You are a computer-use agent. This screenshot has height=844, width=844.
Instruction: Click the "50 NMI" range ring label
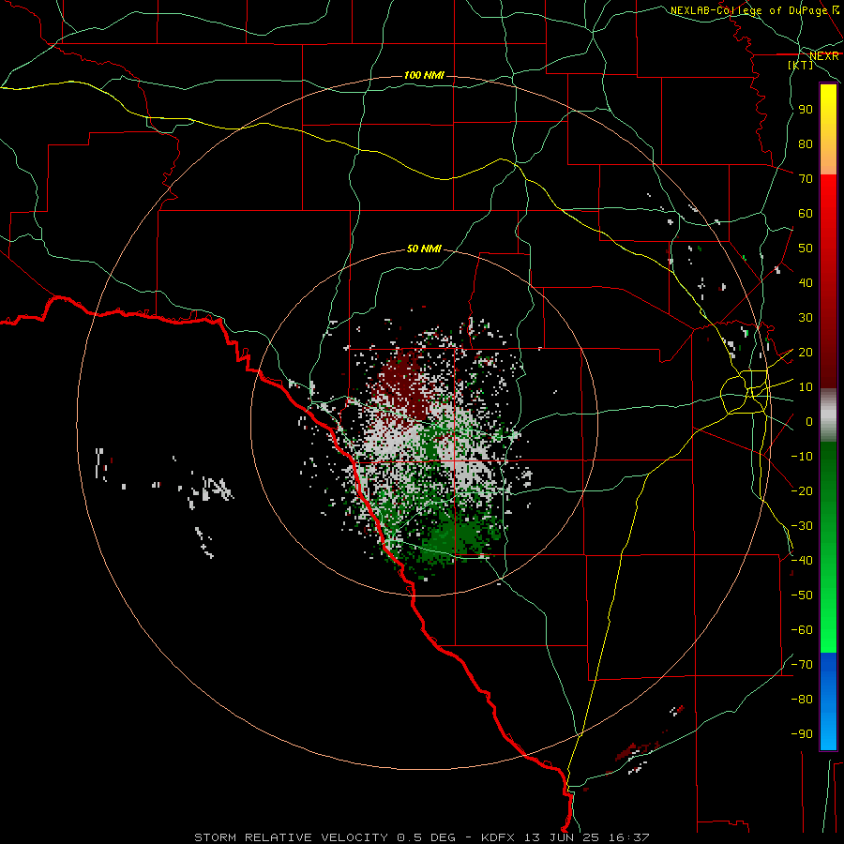[x=424, y=249]
